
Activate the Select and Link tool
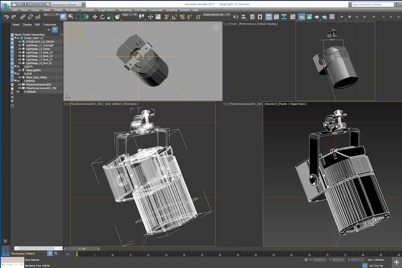(x=22, y=17)
